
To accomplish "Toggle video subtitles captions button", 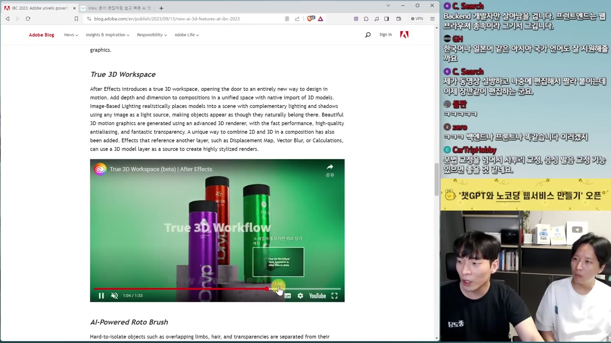I will click(288, 296).
